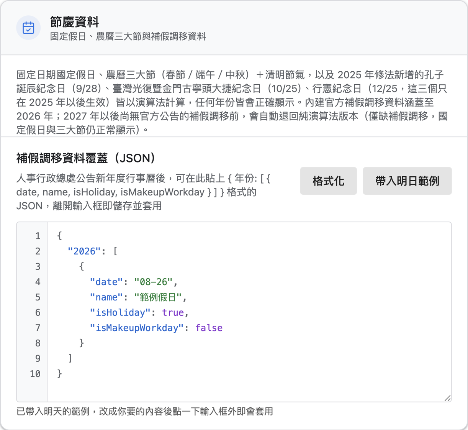The height and width of the screenshot is (430, 468).
Task: Click the resize grip of the JSON editor
Action: tap(447, 398)
